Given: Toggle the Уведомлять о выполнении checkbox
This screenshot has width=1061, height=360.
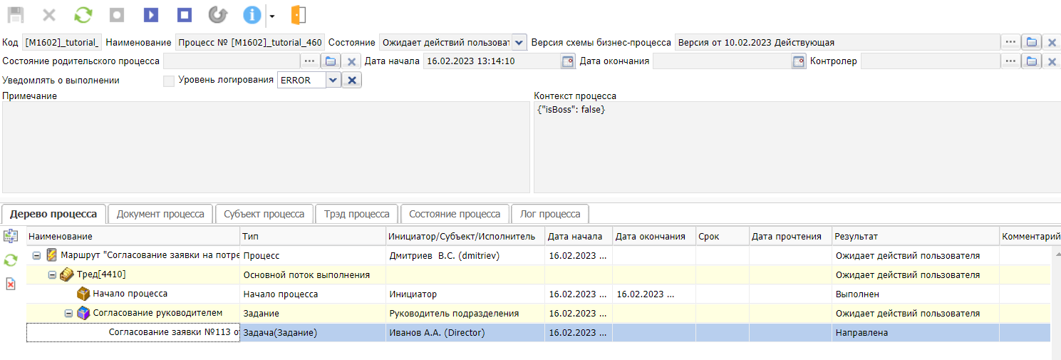Looking at the screenshot, I should (169, 81).
